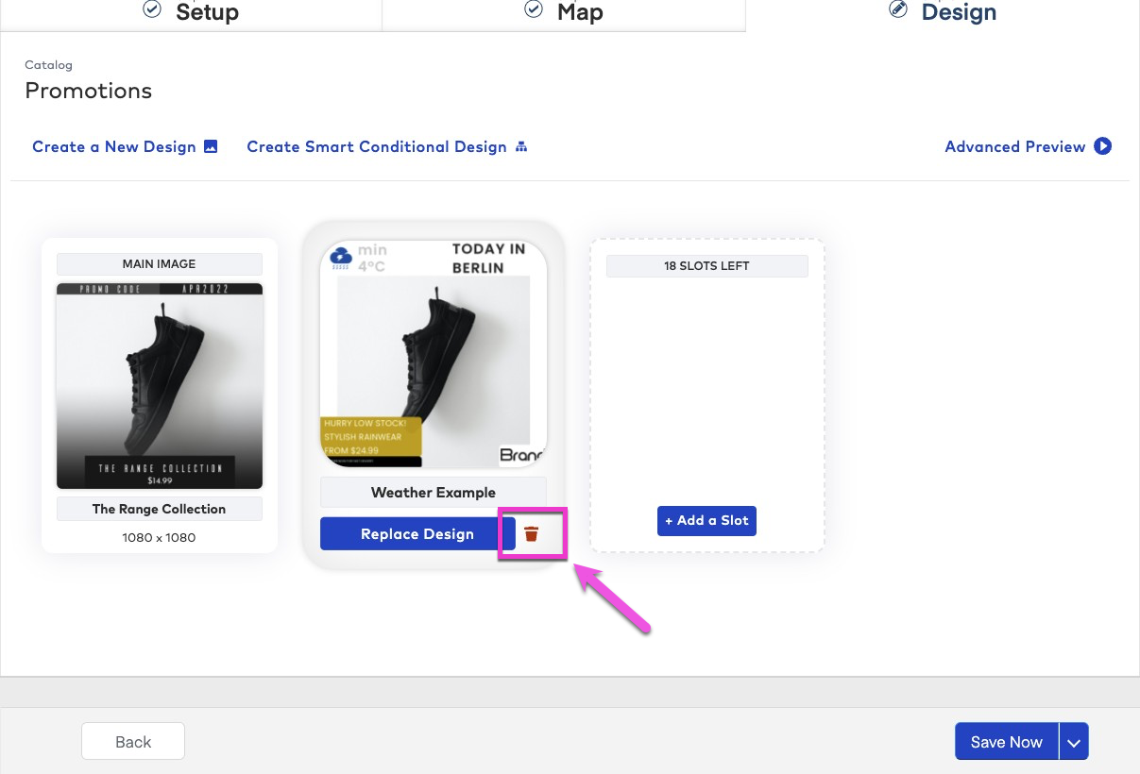1140x774 pixels.
Task: Click the branching icon beside Create Smart Conditional Design
Action: (x=521, y=146)
